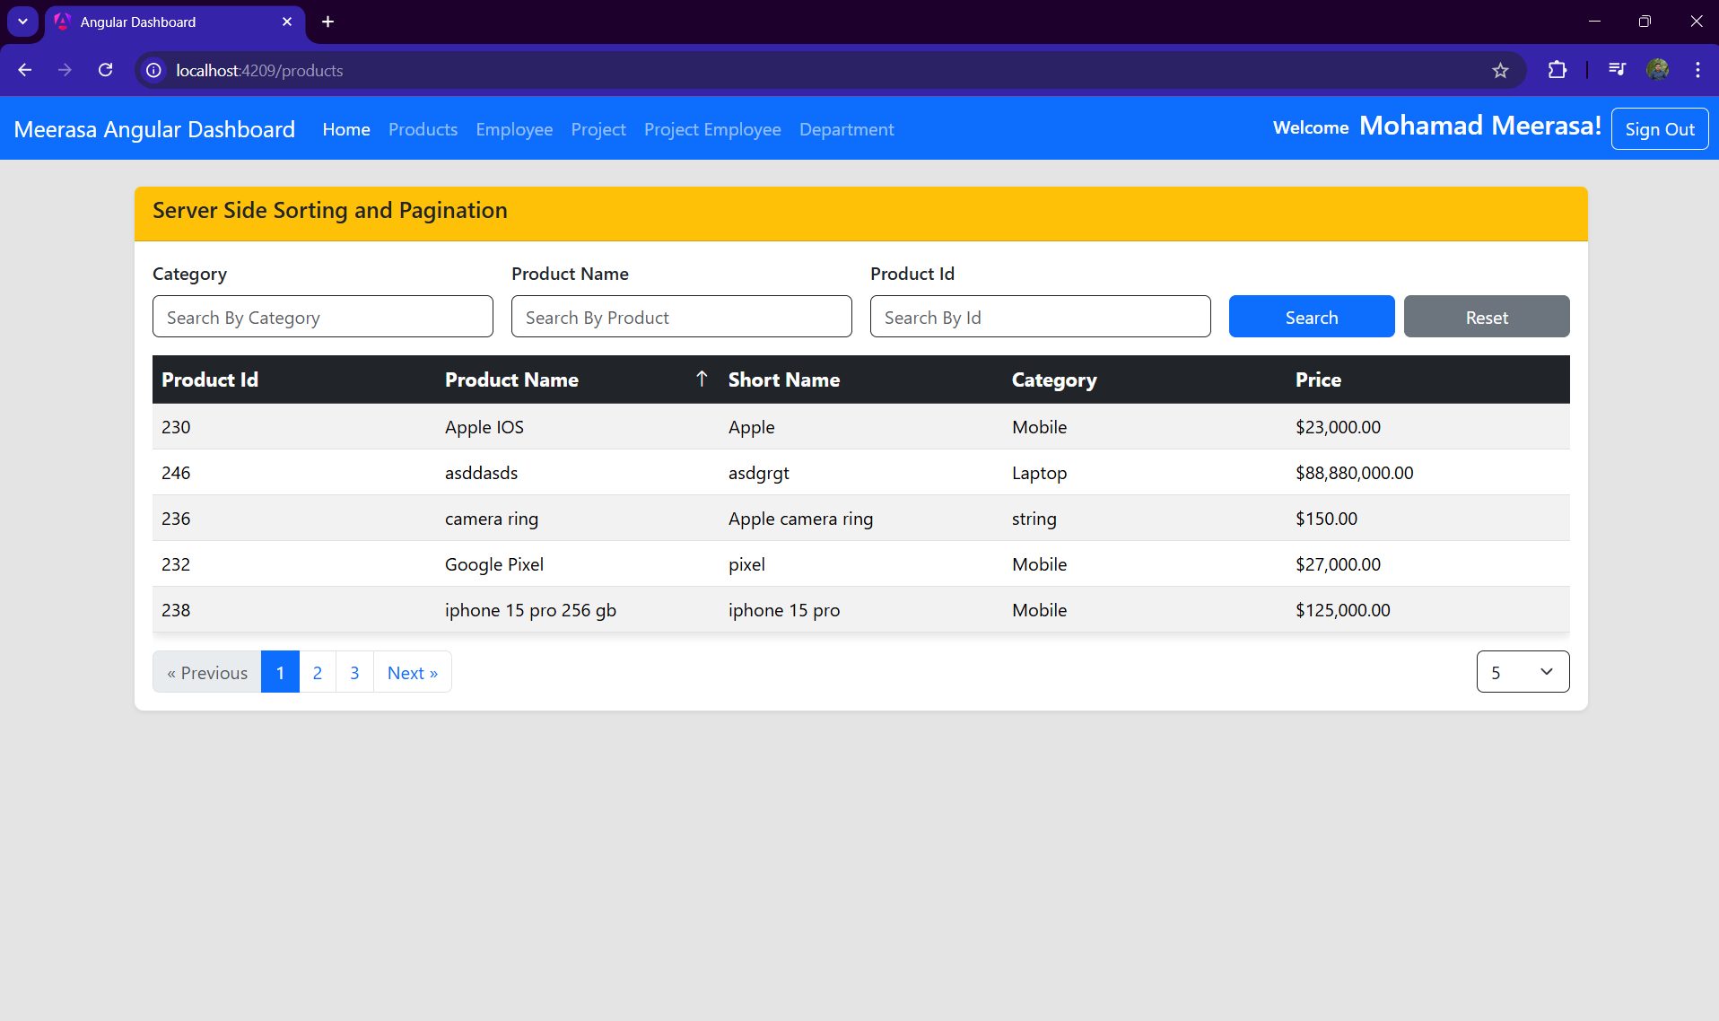Go to Home in the navbar
Screen dimensions: 1719x1021
[x=346, y=129]
